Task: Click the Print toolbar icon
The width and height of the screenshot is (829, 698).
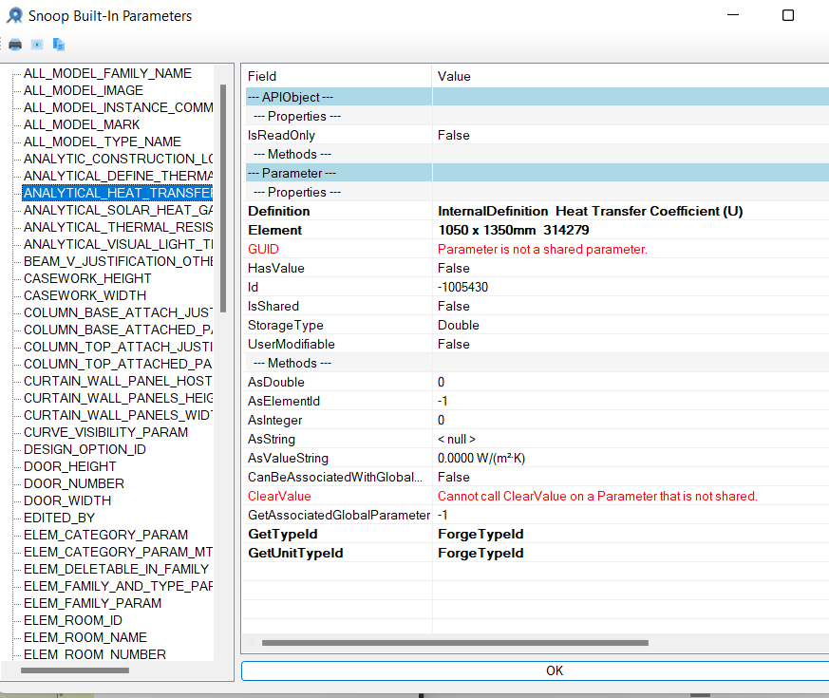Action: click(x=15, y=45)
